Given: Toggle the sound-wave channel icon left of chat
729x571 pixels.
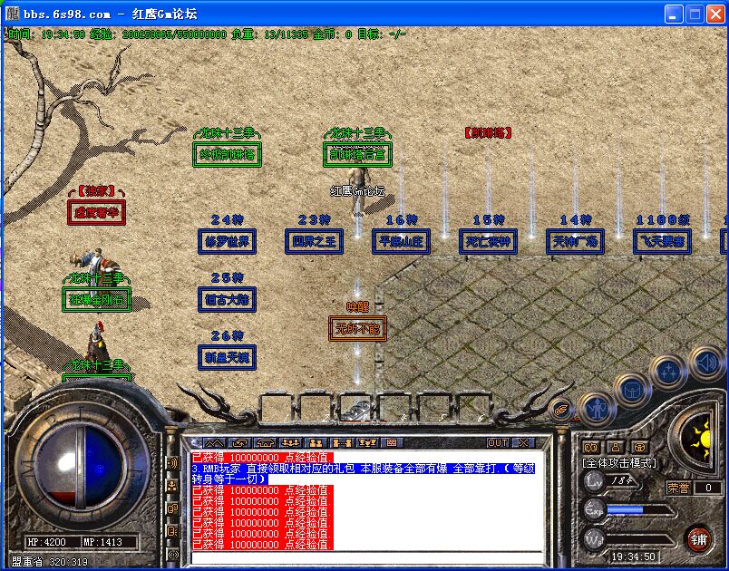Looking at the screenshot, I should (x=172, y=463).
